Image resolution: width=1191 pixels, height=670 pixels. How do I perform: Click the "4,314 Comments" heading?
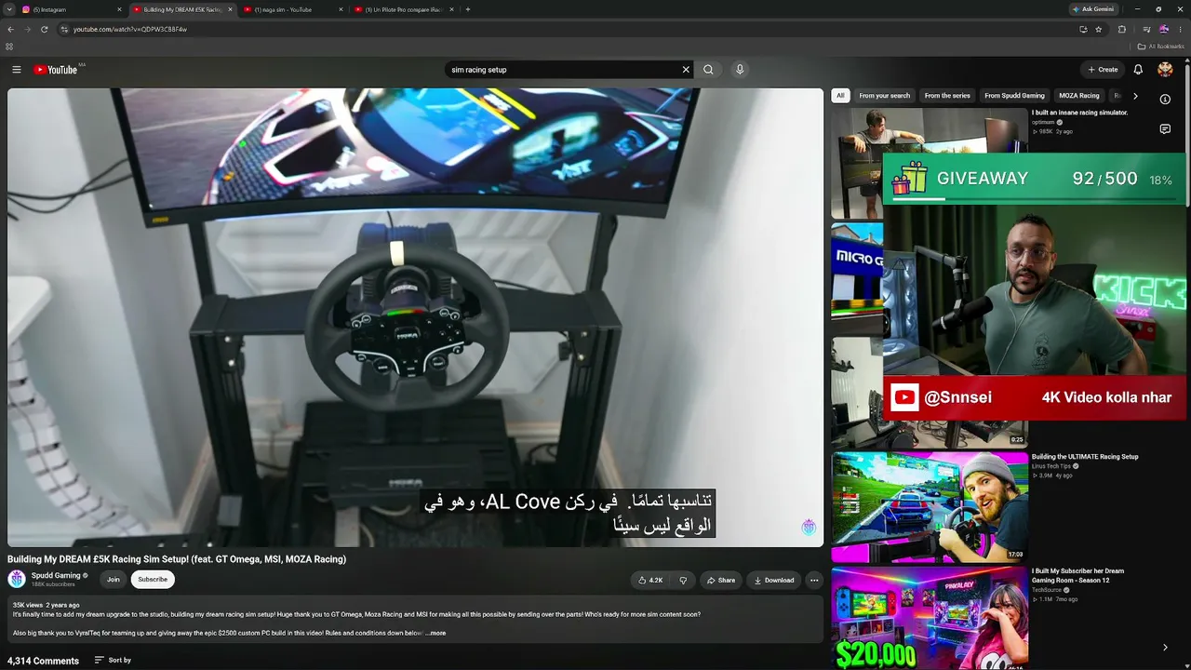pyautogui.click(x=43, y=661)
